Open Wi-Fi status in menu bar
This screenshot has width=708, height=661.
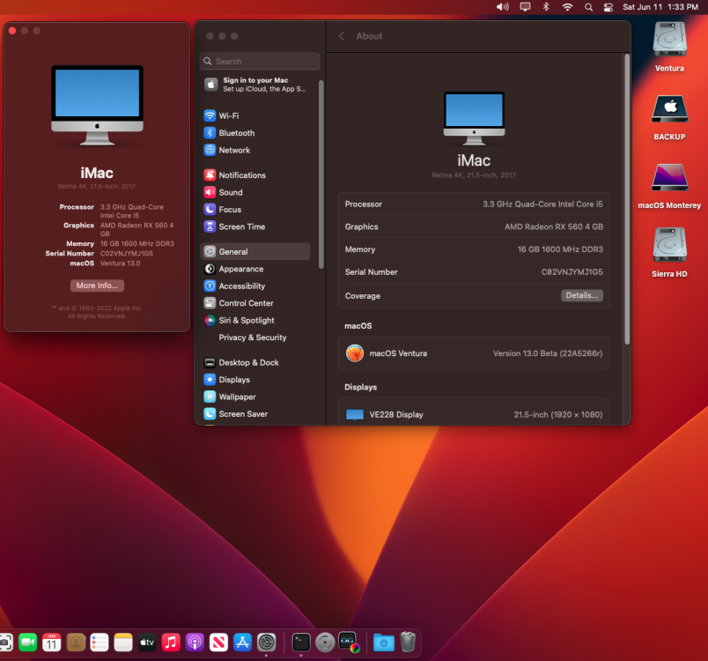click(567, 7)
